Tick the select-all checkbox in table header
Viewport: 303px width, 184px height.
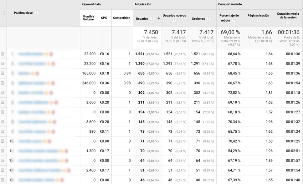tap(3, 13)
